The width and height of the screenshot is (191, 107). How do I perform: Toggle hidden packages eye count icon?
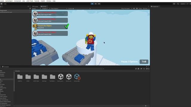148,69
